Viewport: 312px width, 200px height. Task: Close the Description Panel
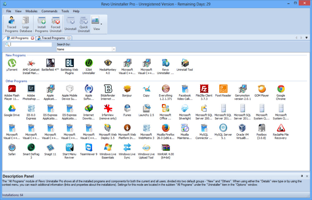307,176
